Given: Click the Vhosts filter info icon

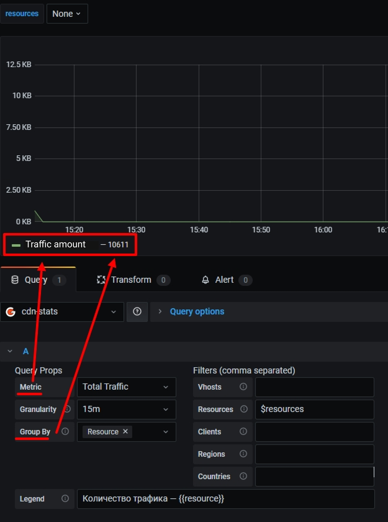Looking at the screenshot, I should pos(243,387).
